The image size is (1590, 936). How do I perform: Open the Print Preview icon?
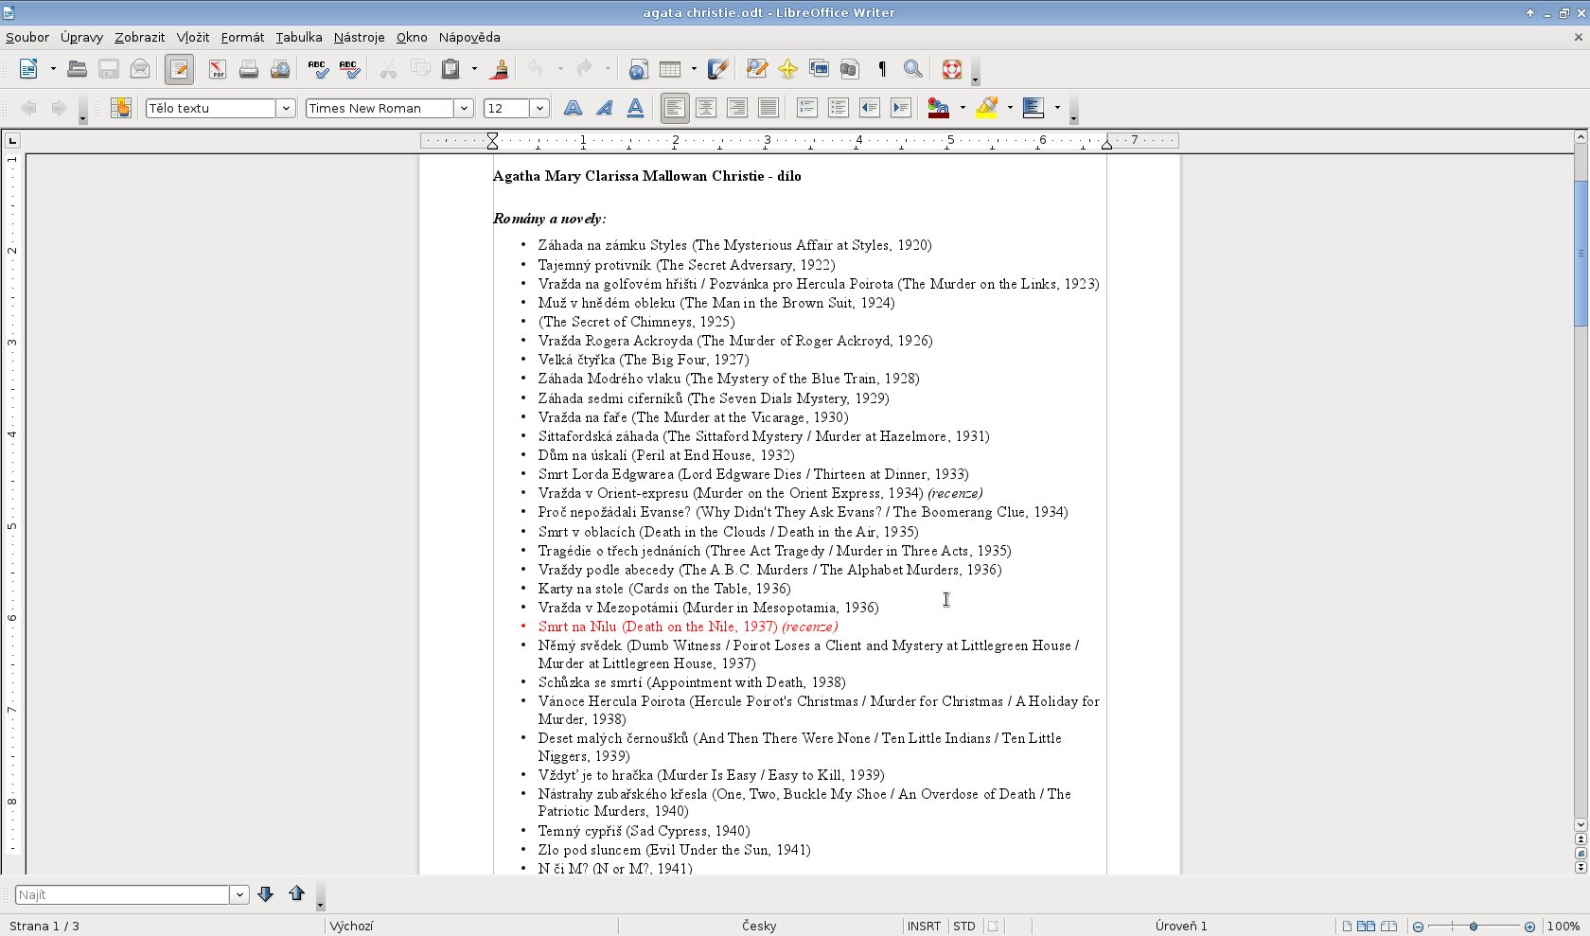(280, 69)
